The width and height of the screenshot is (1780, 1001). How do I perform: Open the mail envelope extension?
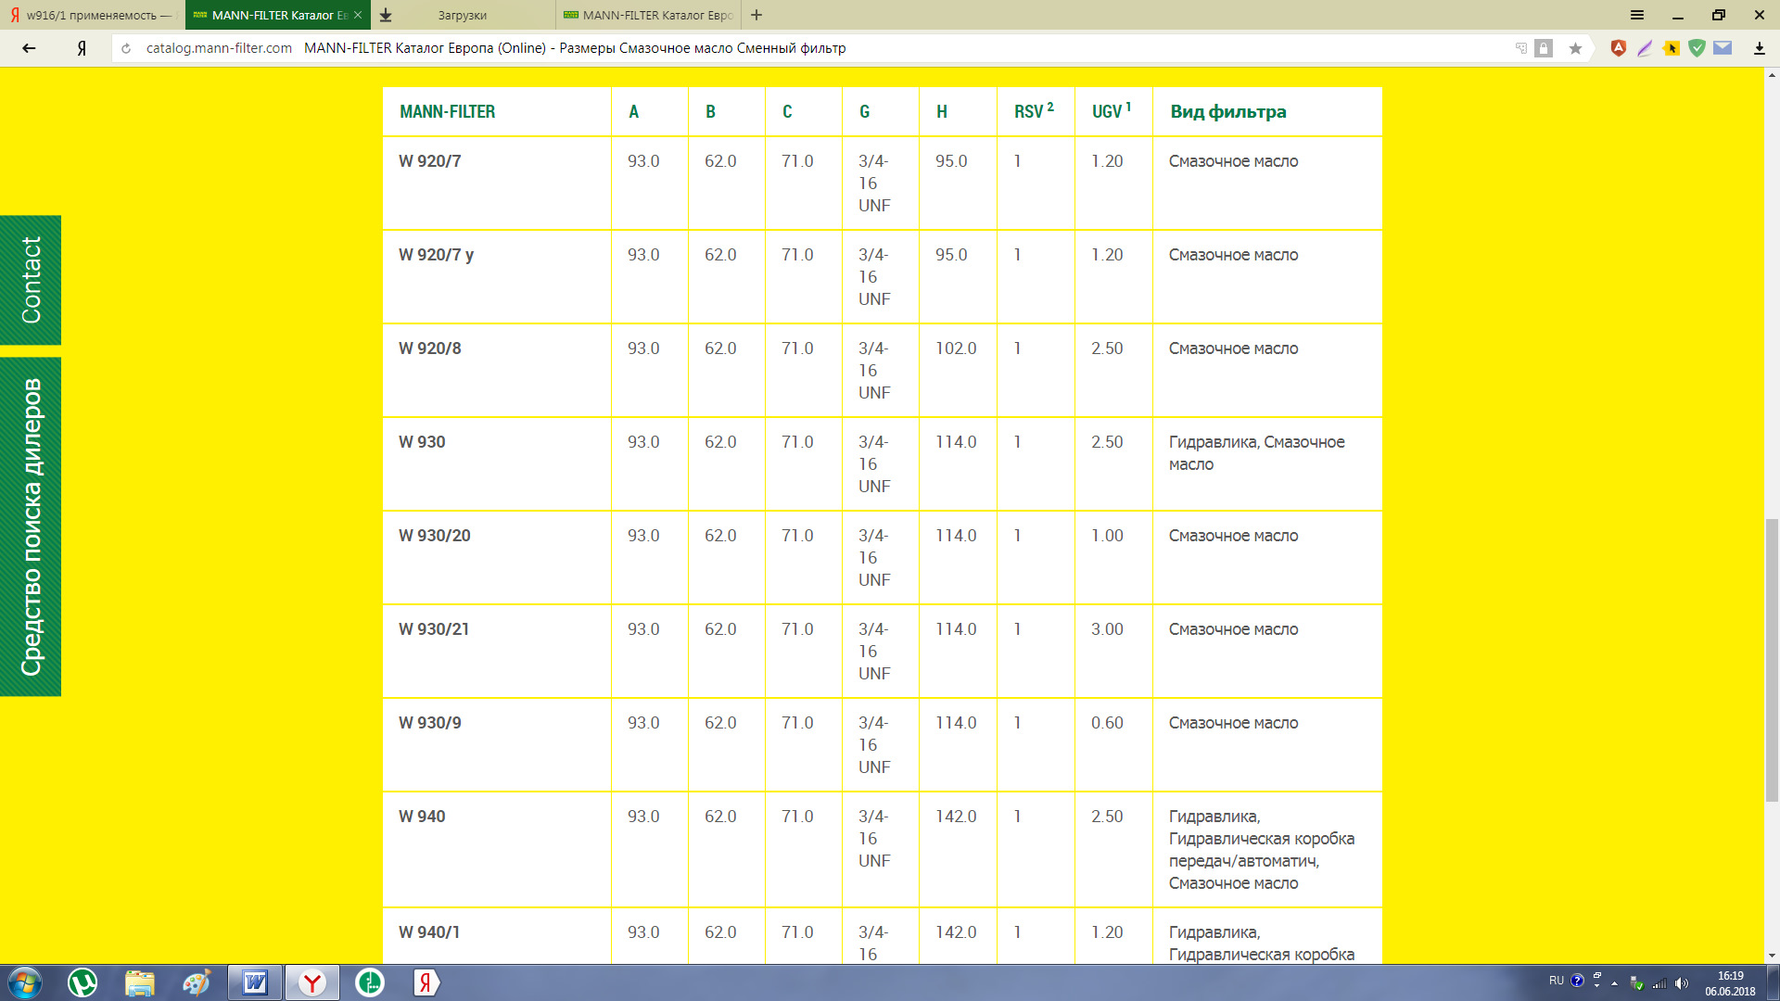point(1723,48)
